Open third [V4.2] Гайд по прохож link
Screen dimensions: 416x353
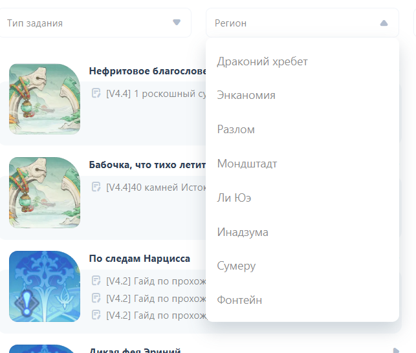(x=156, y=316)
